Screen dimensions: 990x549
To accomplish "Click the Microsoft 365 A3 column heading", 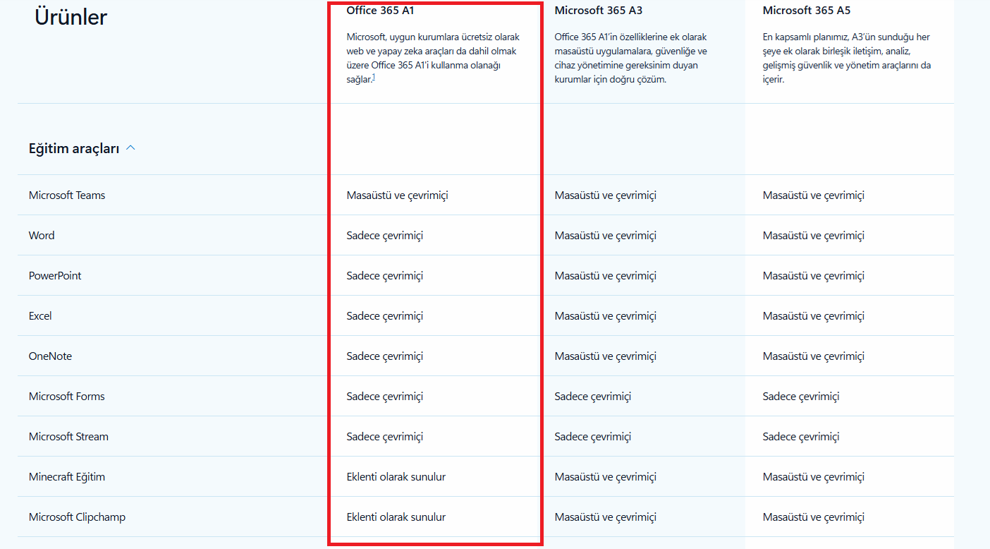I will (599, 11).
